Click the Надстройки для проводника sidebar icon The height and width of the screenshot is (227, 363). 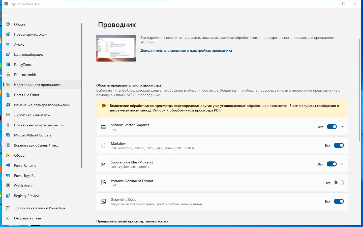(x=8, y=85)
